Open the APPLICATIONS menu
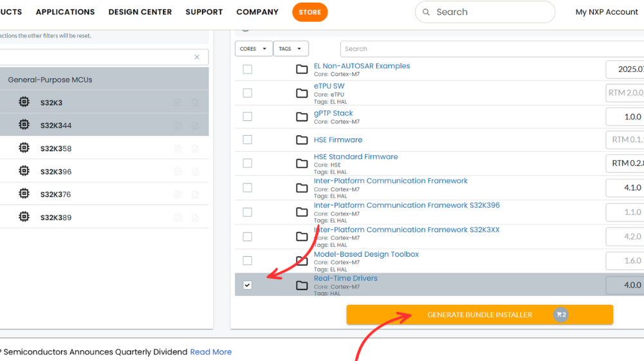 point(66,12)
